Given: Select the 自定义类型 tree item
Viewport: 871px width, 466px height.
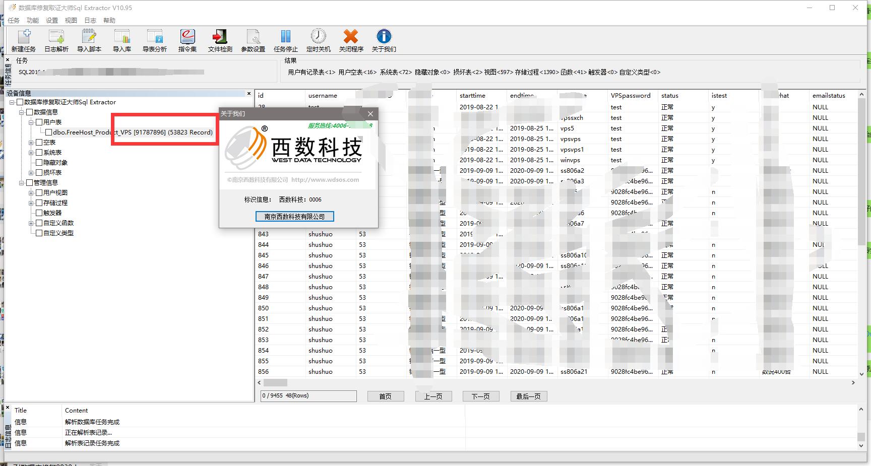Looking at the screenshot, I should (58, 233).
